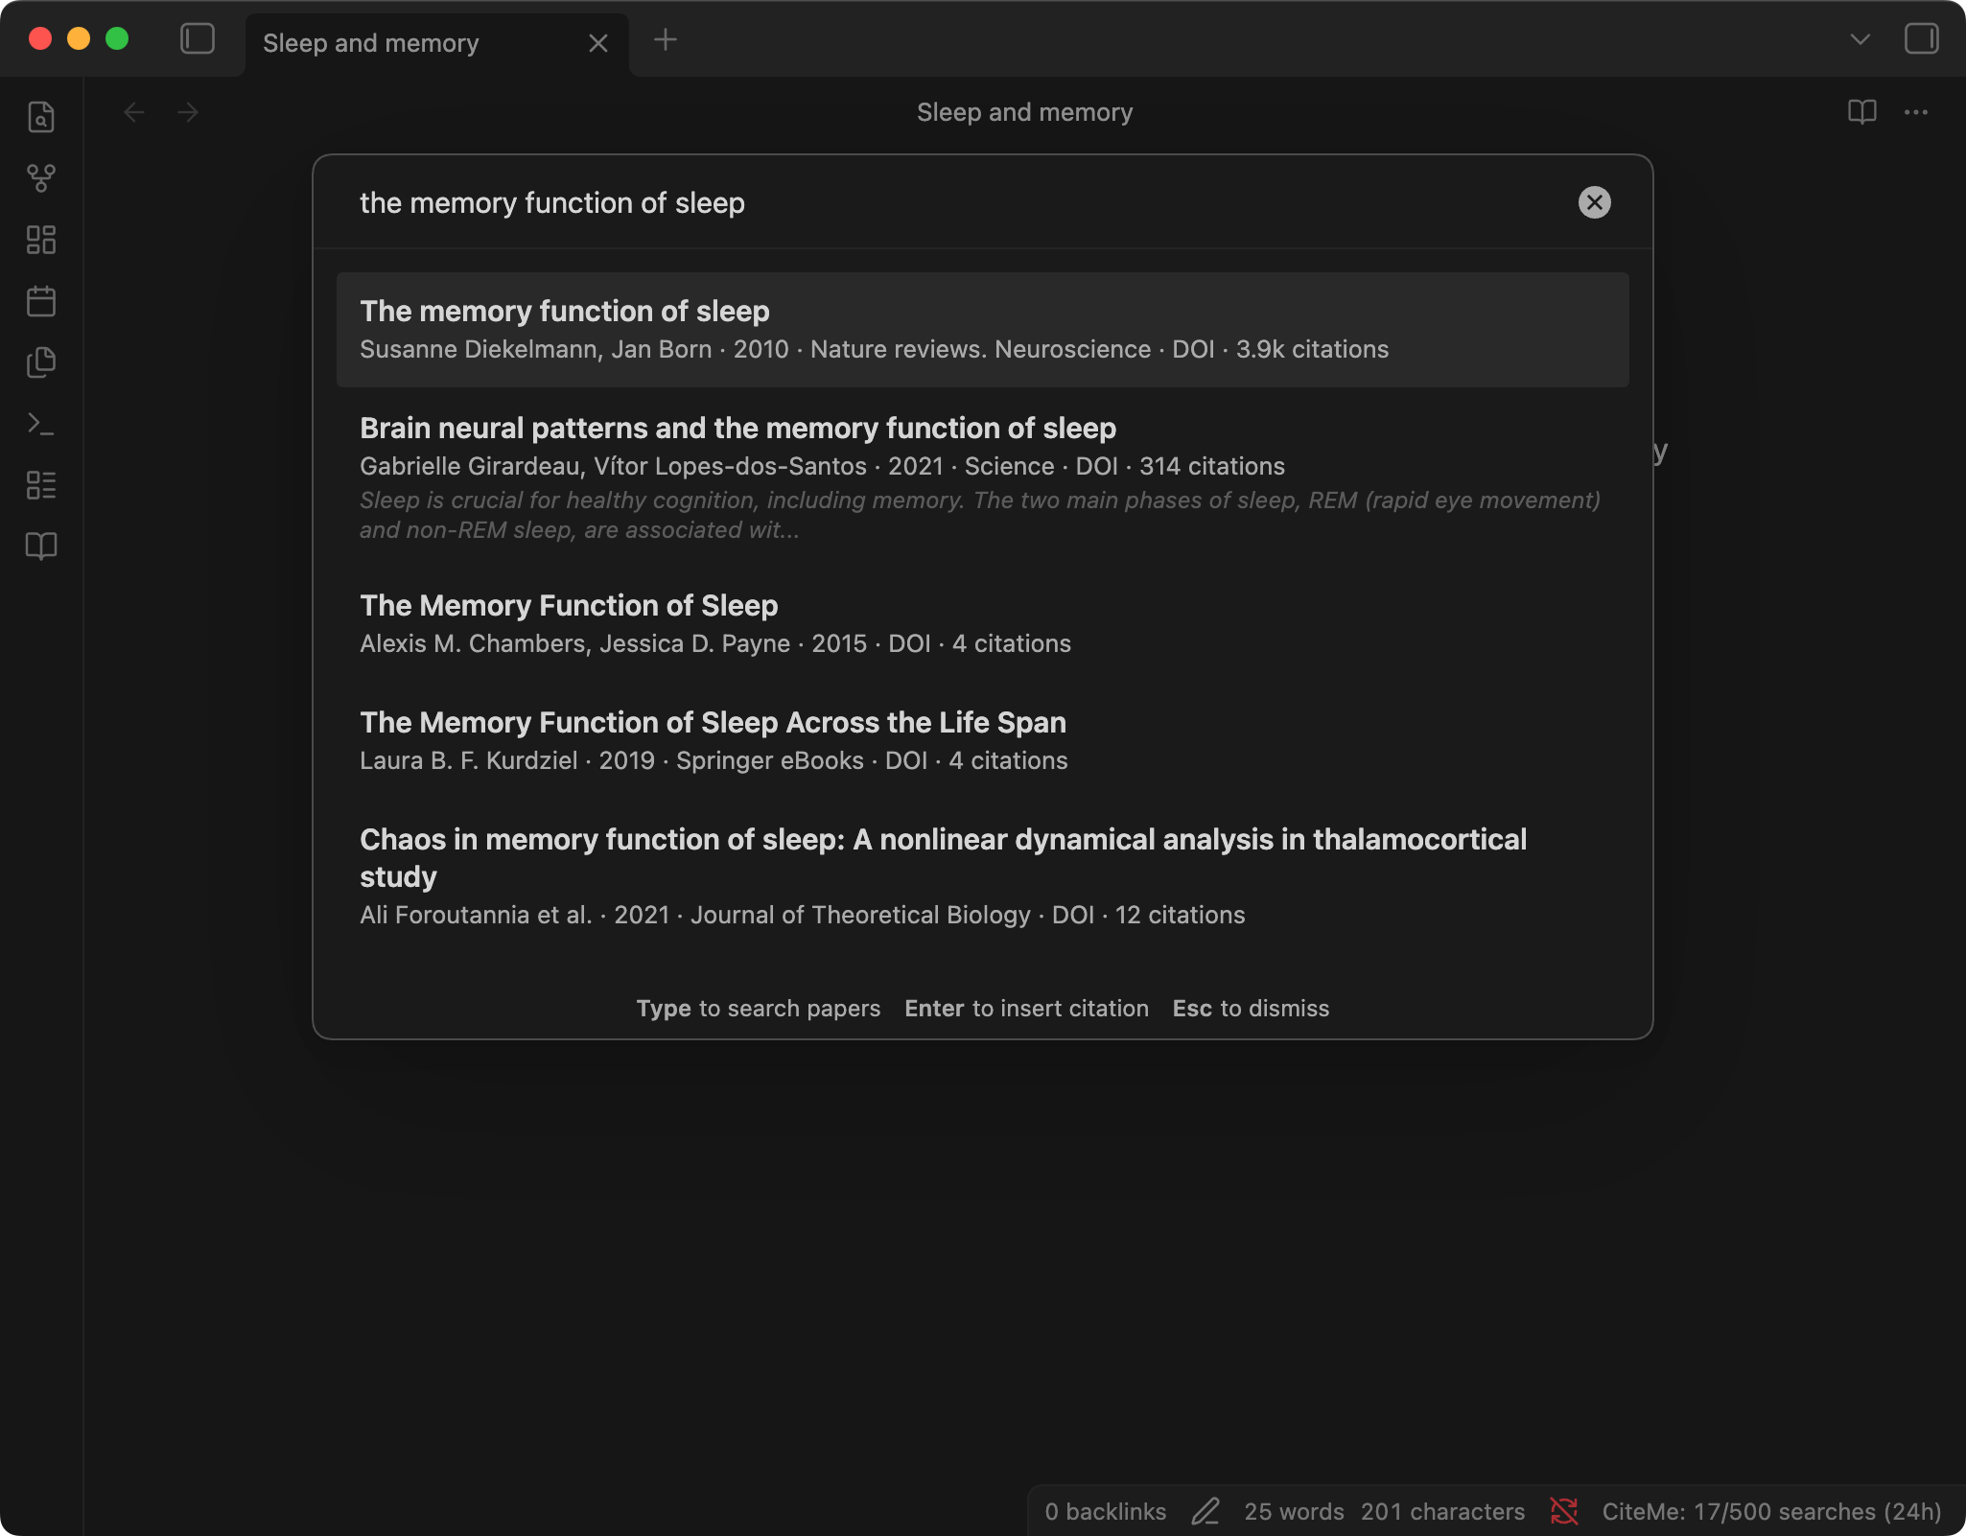Image resolution: width=1966 pixels, height=1536 pixels.
Task: Open the canvas grid icon in sidebar
Action: point(41,240)
